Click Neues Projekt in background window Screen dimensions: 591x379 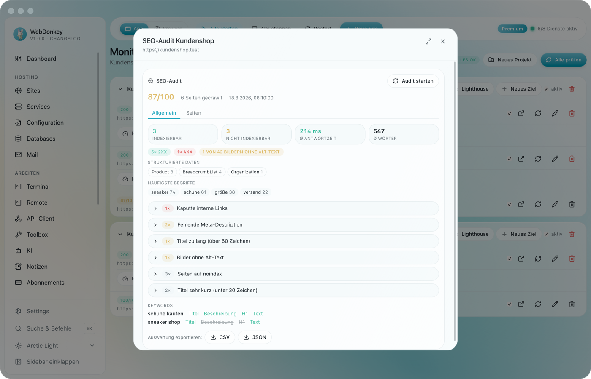510,60
